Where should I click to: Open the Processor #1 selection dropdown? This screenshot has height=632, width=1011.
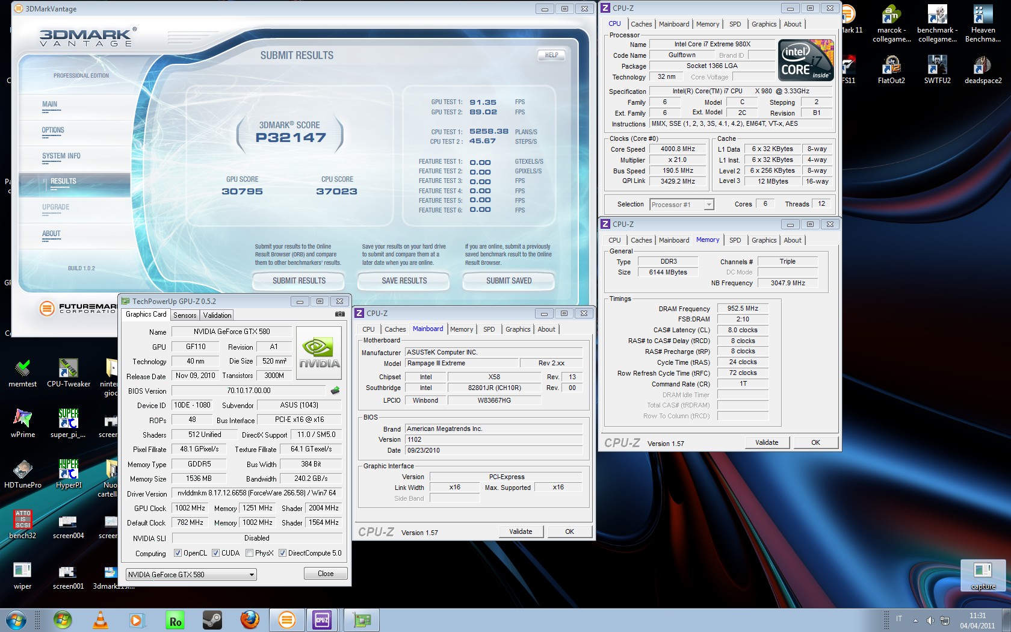tap(681, 205)
